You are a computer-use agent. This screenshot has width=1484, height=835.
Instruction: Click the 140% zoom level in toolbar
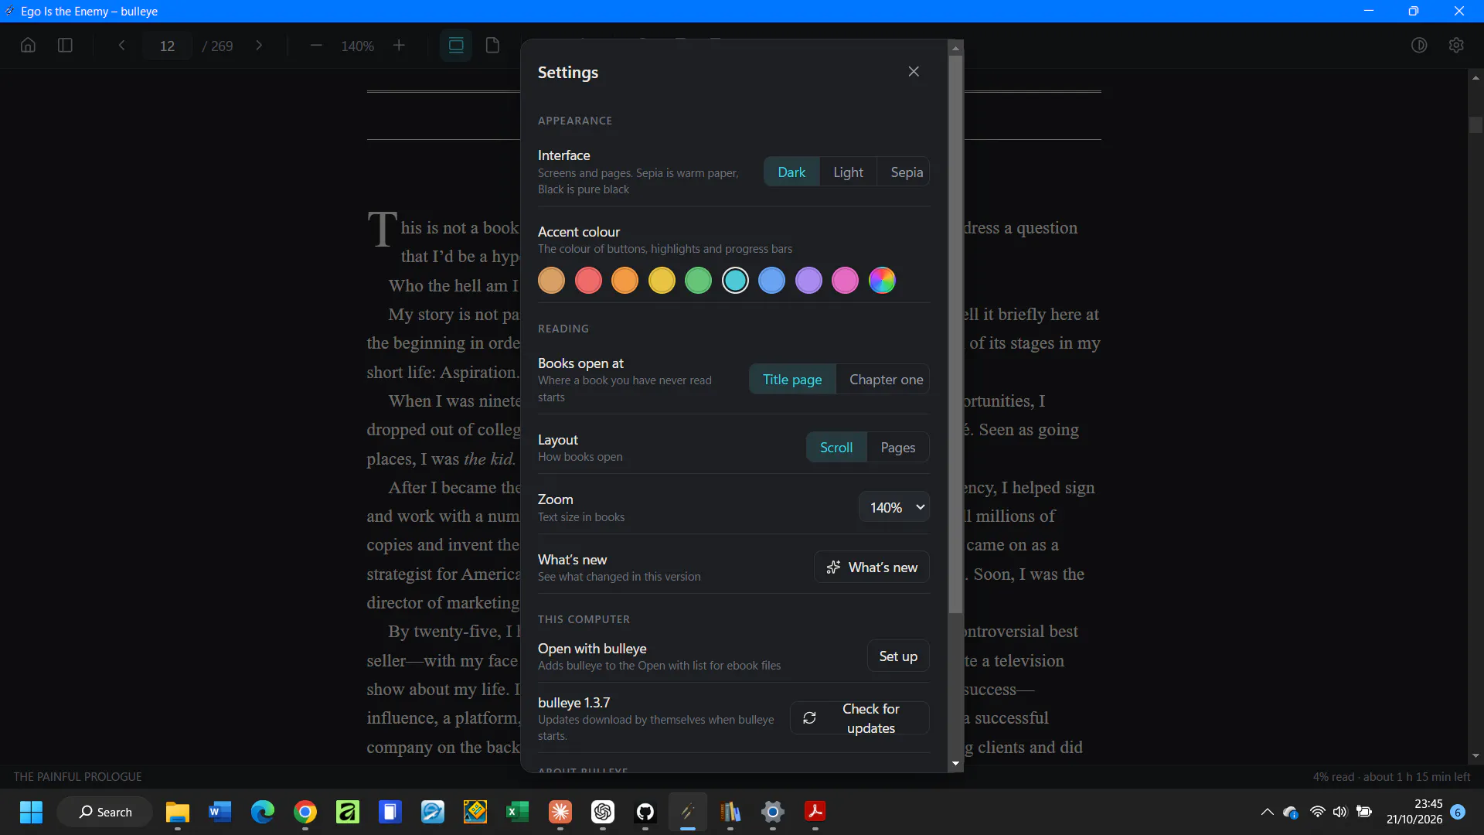click(x=357, y=46)
